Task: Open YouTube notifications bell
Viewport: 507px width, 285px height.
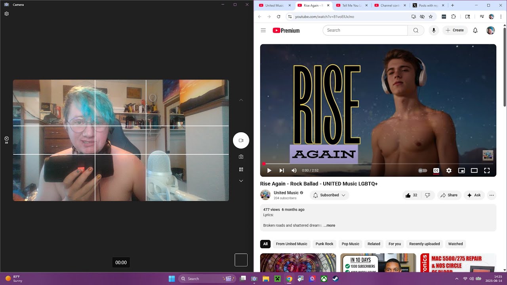Action: tap(475, 30)
